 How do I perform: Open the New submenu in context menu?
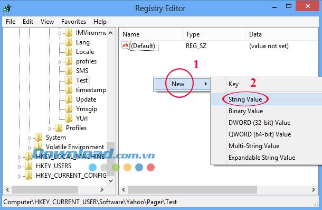click(182, 84)
